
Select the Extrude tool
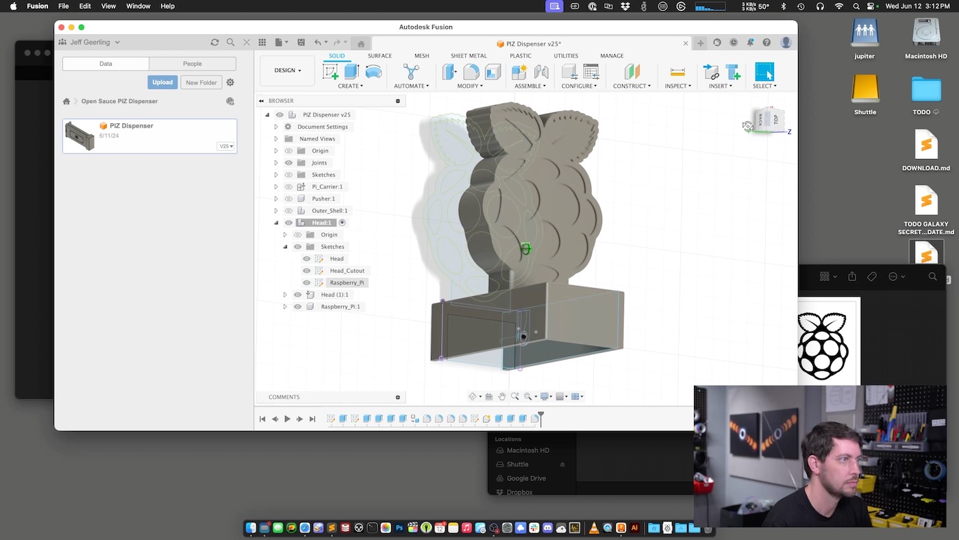point(351,71)
